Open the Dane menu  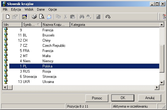point(41,9)
